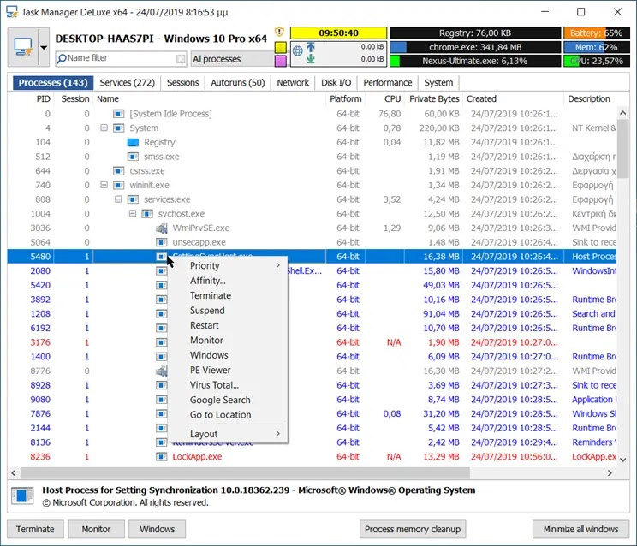Image resolution: width=637 pixels, height=546 pixels.
Task: Click the csrss.exe process icon
Action: (x=119, y=171)
